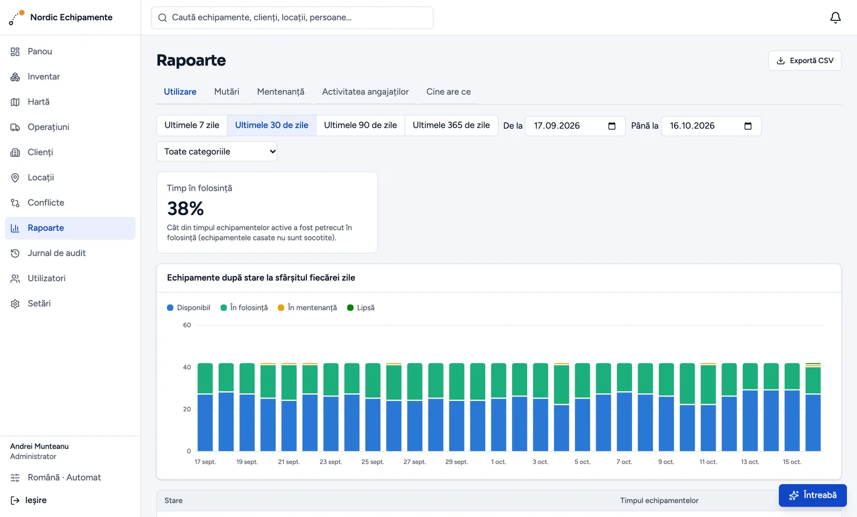This screenshot has width=857, height=517.
Task: Open the notifications bell
Action: [835, 18]
